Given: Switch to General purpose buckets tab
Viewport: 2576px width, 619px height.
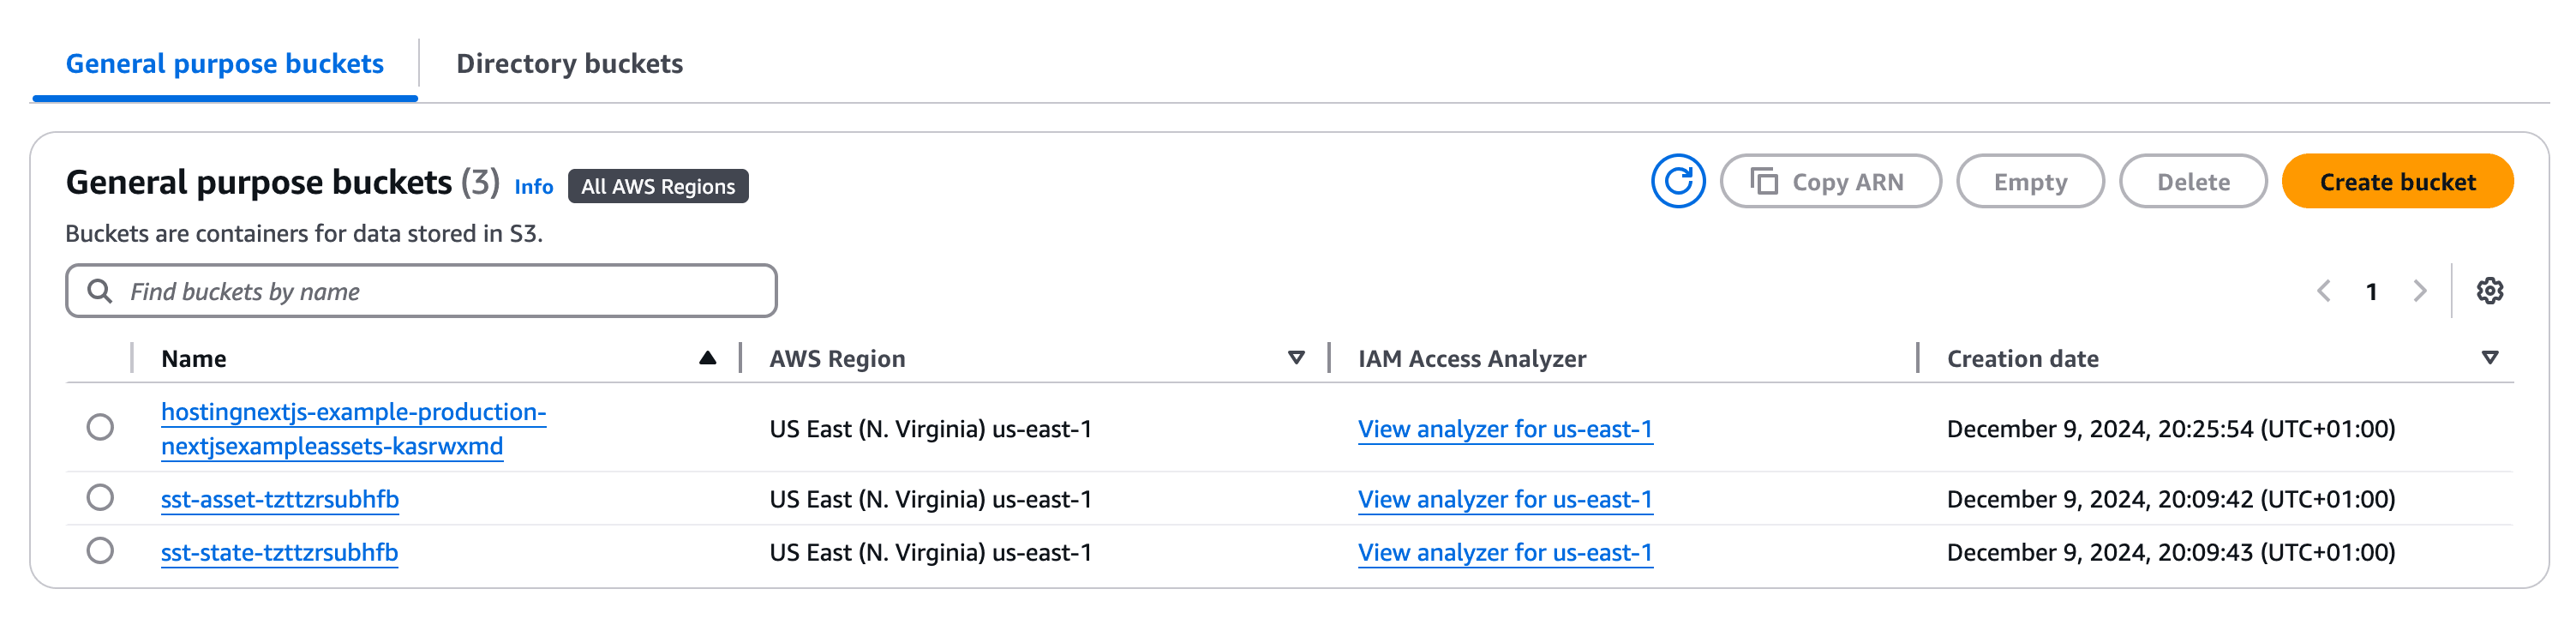Looking at the screenshot, I should pyautogui.click(x=225, y=64).
